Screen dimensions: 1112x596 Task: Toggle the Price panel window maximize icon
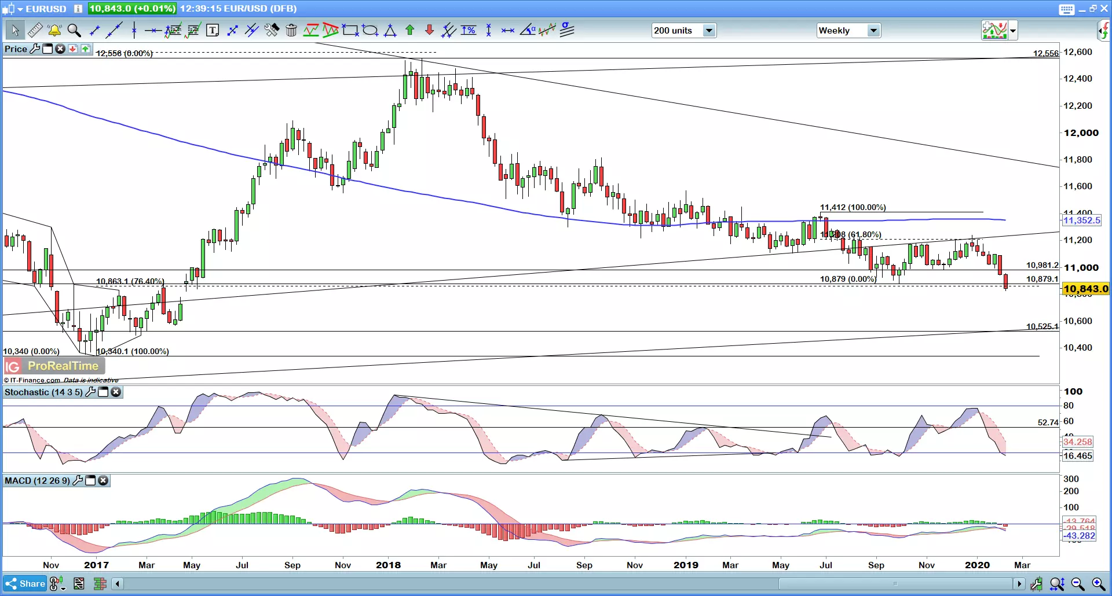(x=47, y=49)
